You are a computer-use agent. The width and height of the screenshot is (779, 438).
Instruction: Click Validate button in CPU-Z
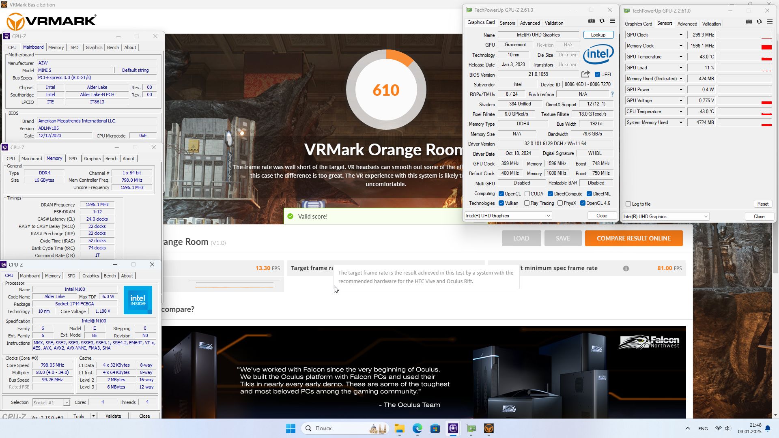113,416
